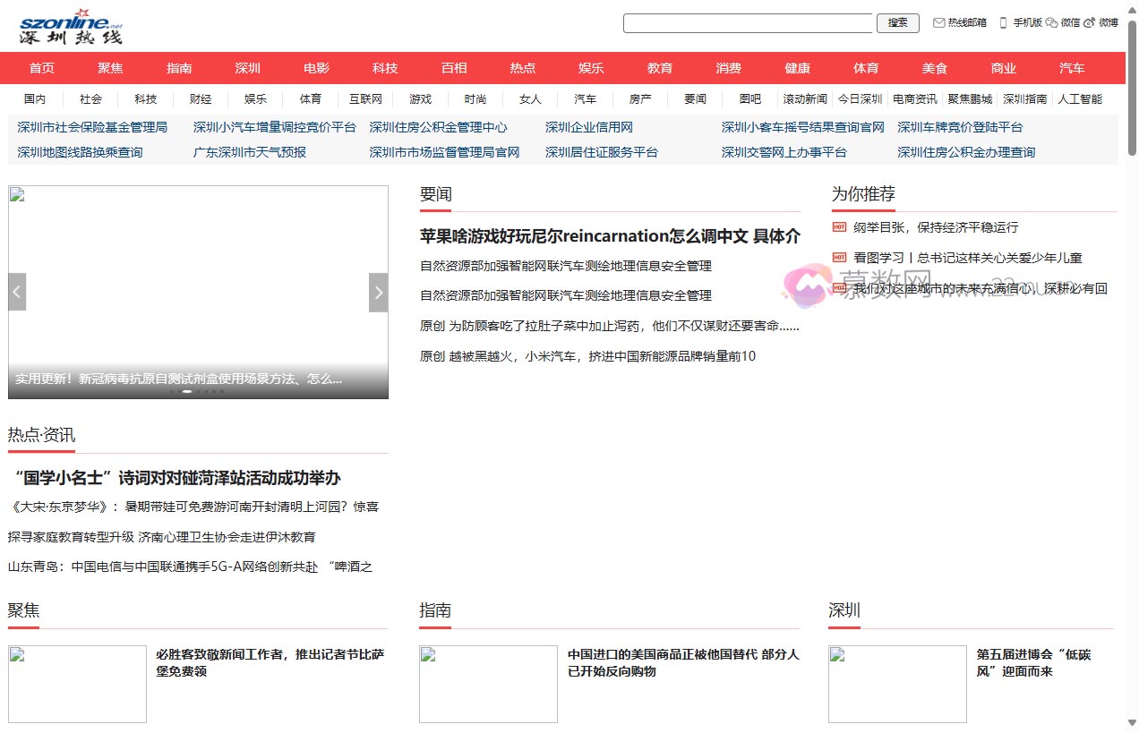Screen dimensions: 1139x733
Task: Select the 娱乐 tab in the main navigation
Action: pyautogui.click(x=590, y=67)
